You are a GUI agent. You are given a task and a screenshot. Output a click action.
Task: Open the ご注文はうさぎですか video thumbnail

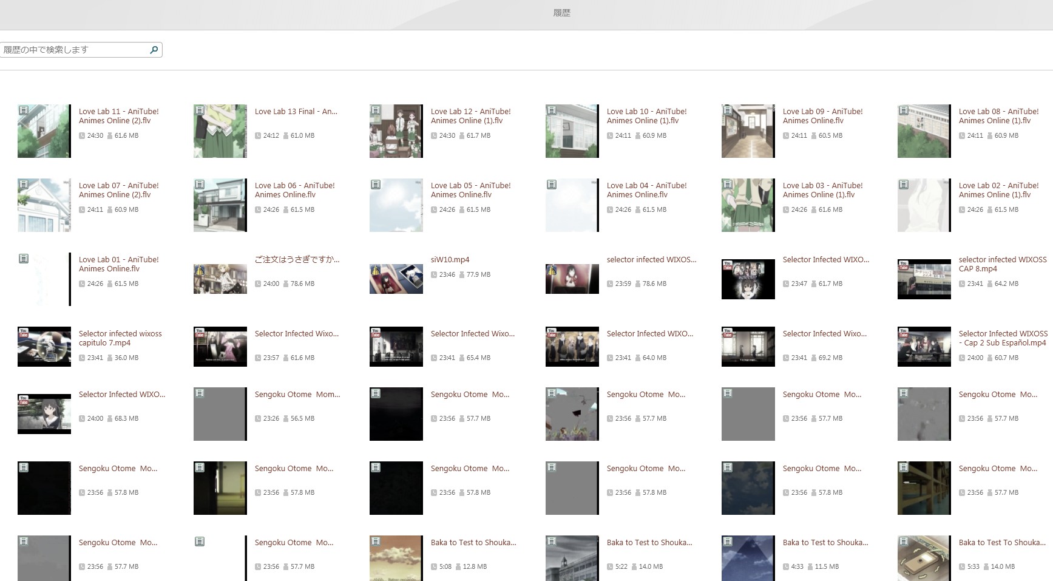coord(220,279)
